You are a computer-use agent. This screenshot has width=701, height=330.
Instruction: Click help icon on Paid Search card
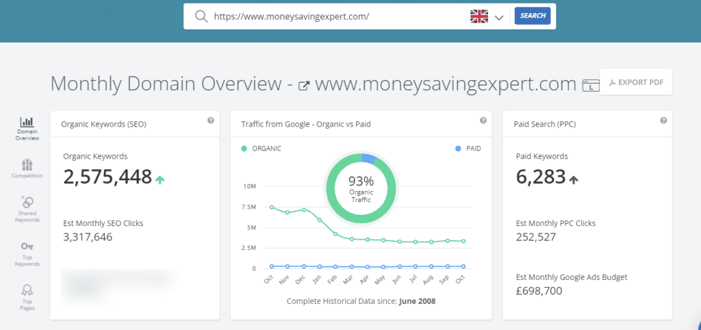click(663, 120)
